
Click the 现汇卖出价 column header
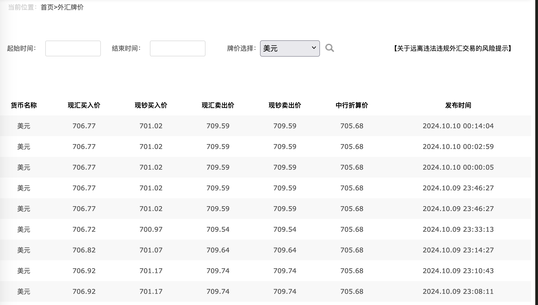218,105
